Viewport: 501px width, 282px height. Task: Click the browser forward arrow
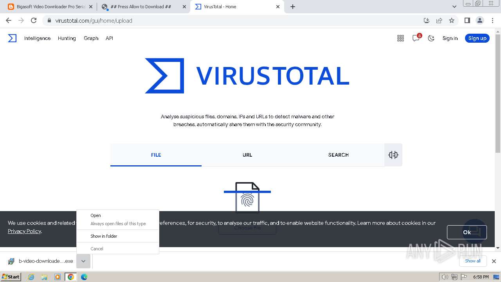[21, 20]
